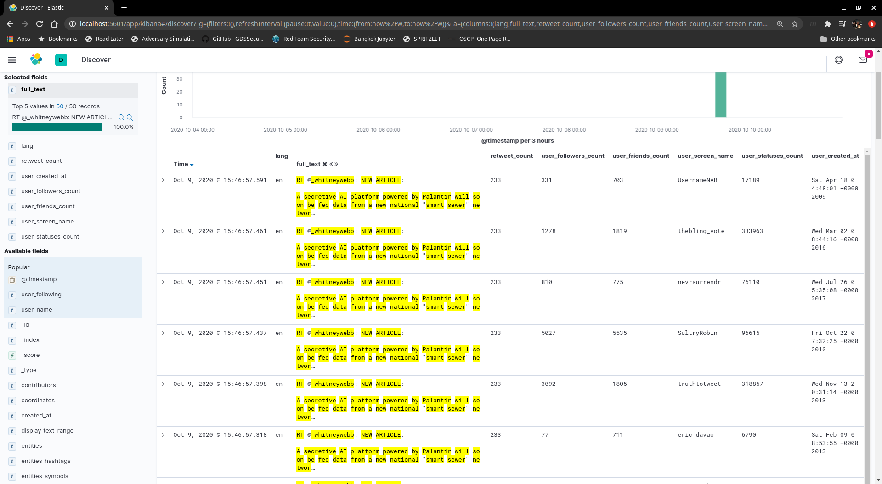
Task: Select the user_friends_count selected field
Action: 48,206
